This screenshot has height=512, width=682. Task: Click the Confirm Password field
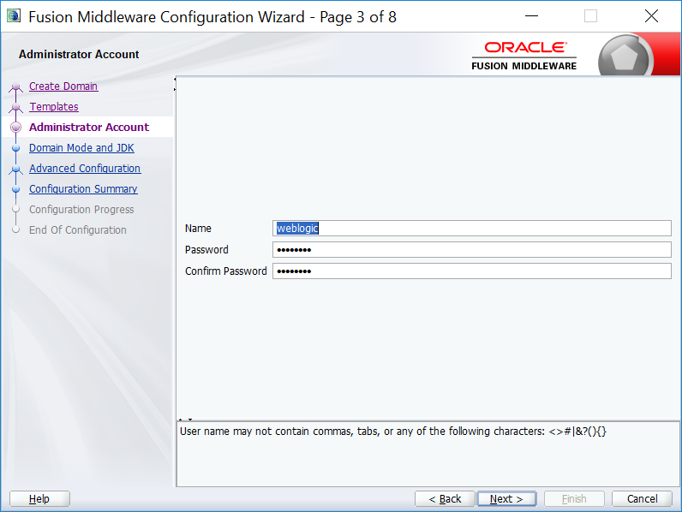471,271
